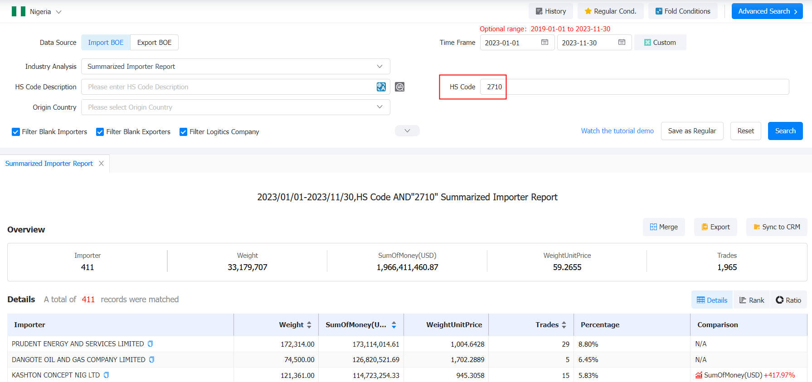The image size is (812, 382).
Task: Open PRUDENT ENERGY AND SERVICES LIMITED importer
Action: [78, 344]
